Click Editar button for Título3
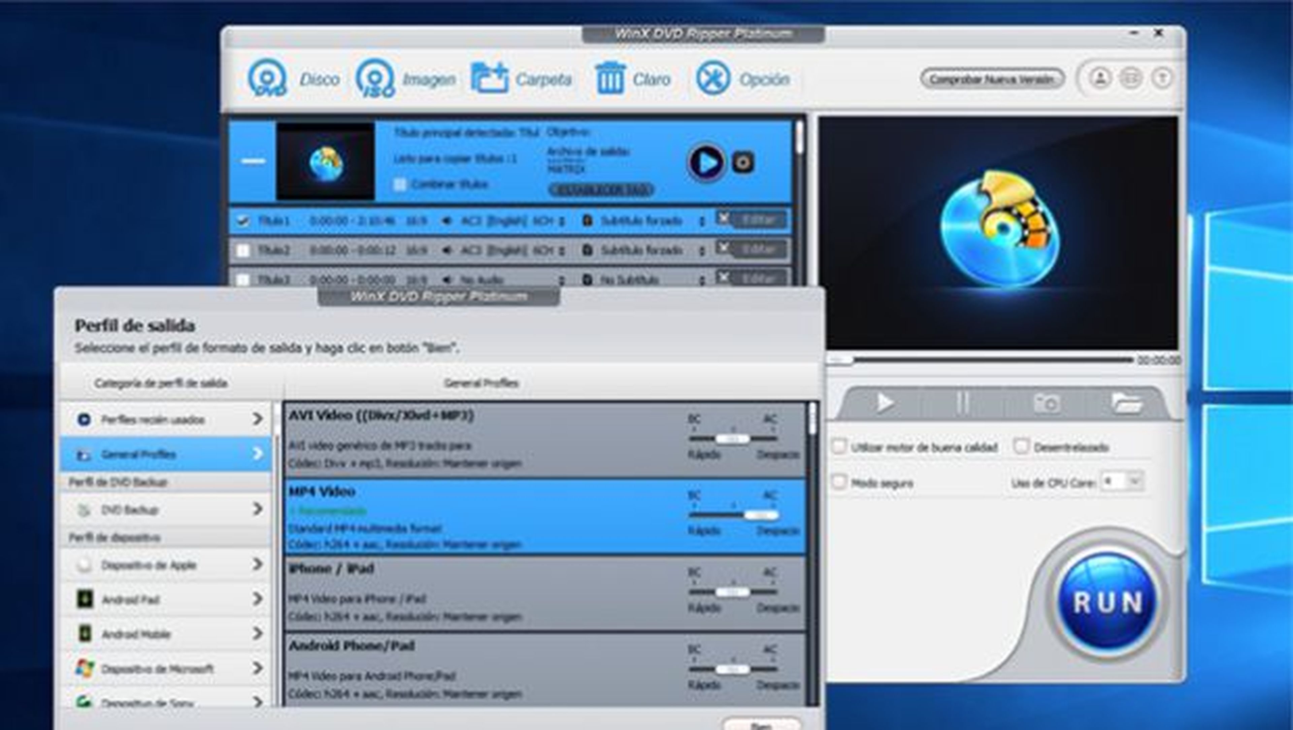Screen dimensions: 1293x730 tap(758, 278)
